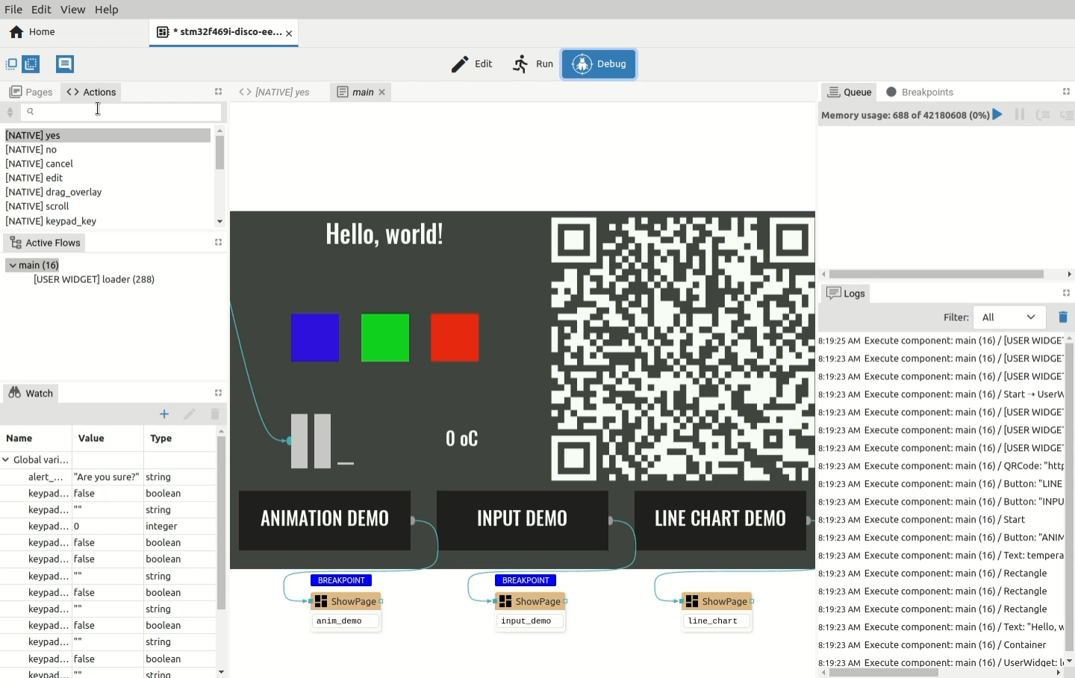Open the File menu
This screenshot has width=1075, height=678.
pyautogui.click(x=13, y=10)
